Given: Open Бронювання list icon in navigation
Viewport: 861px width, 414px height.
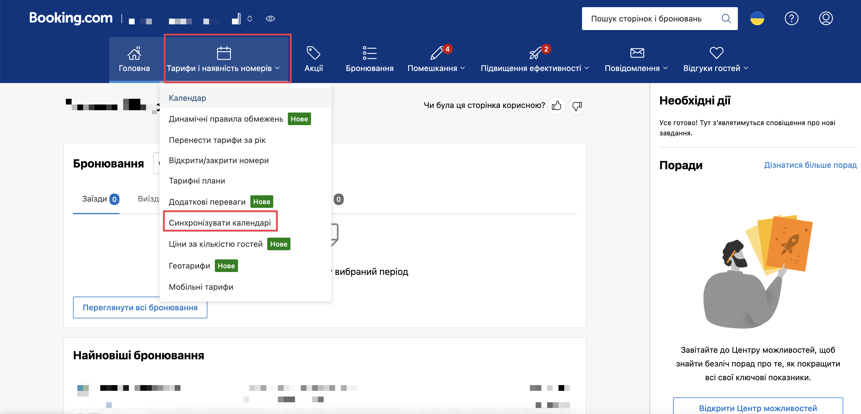Looking at the screenshot, I should click(369, 59).
